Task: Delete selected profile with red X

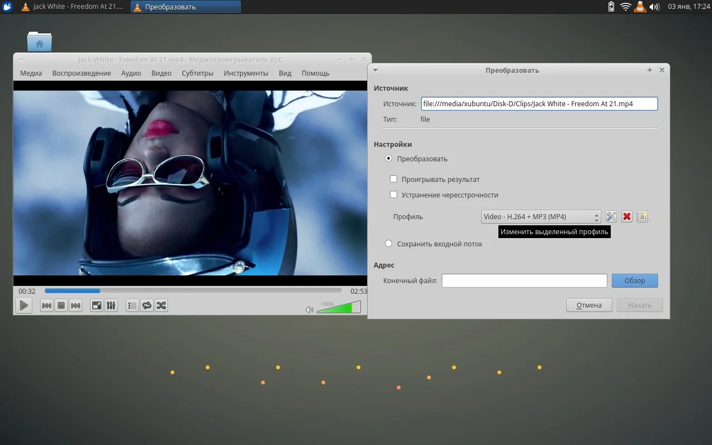Action: coord(627,216)
